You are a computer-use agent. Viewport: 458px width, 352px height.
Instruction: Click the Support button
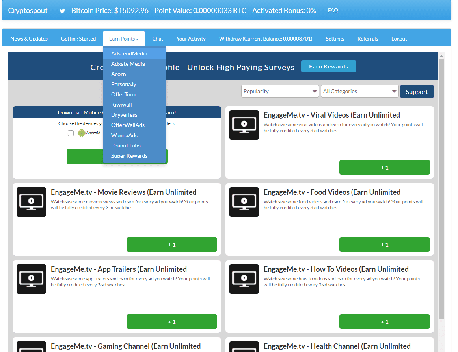tap(417, 92)
